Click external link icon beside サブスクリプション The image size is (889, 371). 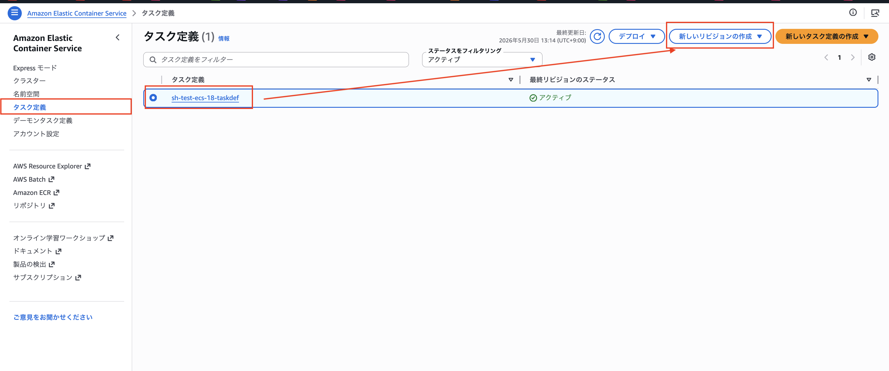coord(78,277)
